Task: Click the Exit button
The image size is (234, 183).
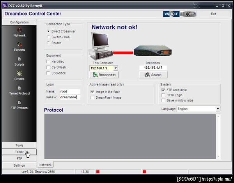Action: pos(214,14)
